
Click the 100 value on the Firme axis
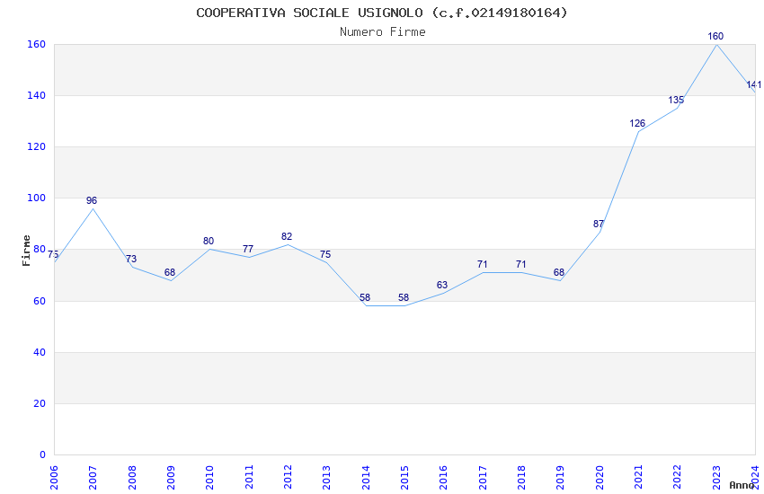[x=37, y=198]
